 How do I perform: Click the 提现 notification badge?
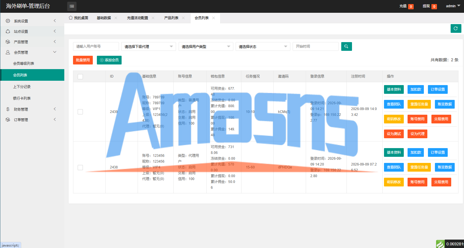pos(434,6)
